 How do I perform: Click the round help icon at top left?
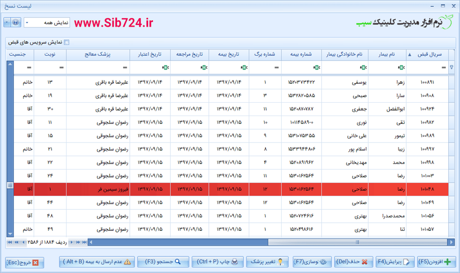(15, 22)
